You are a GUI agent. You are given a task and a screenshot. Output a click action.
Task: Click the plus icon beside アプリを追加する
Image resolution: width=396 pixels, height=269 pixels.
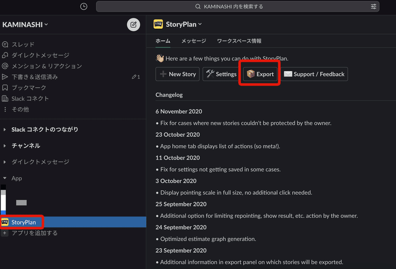4,233
